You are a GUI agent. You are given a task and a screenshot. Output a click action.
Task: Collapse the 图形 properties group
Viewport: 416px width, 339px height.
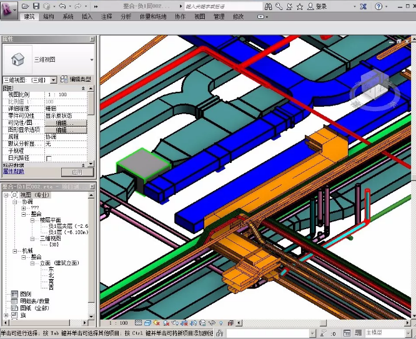(83, 88)
